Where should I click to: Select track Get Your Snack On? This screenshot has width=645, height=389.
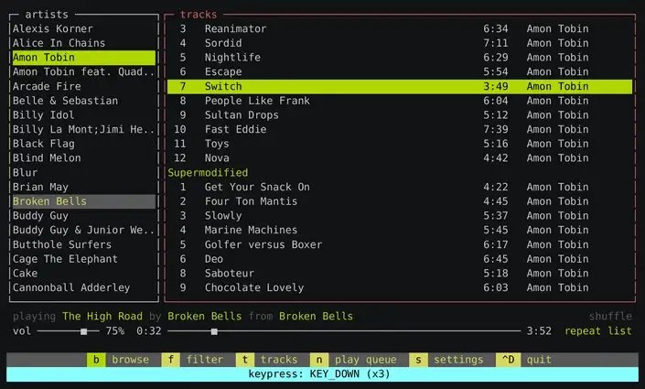pyautogui.click(x=400, y=187)
